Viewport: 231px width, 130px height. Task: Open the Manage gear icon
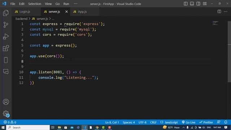point(6,114)
